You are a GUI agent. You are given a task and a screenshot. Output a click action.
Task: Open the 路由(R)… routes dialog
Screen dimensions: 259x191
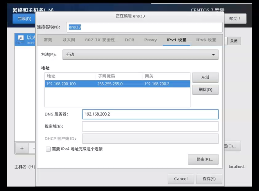coord(203,159)
